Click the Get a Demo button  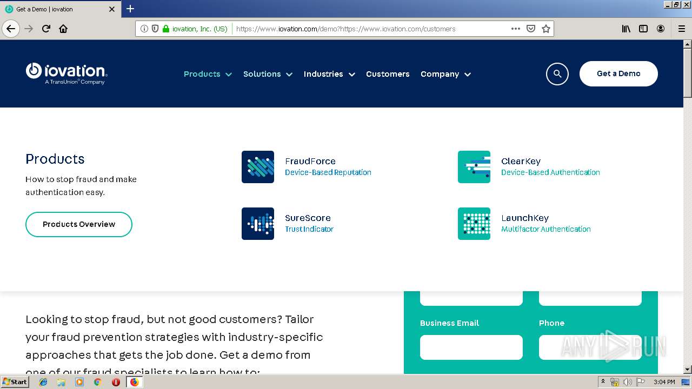click(x=618, y=73)
